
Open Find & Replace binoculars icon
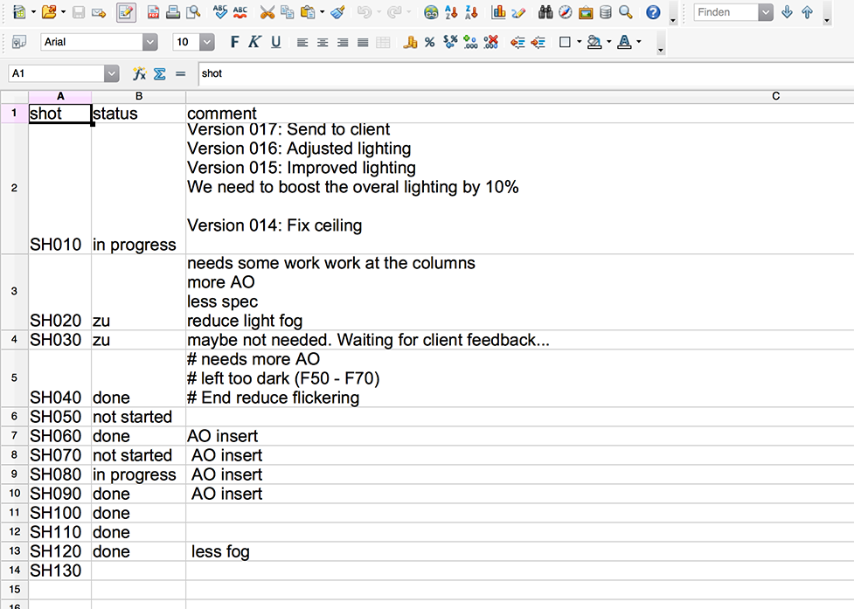545,12
